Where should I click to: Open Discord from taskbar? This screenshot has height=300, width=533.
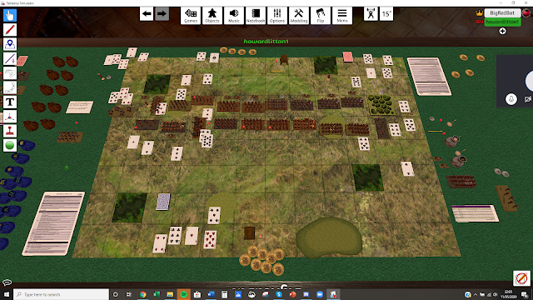[x=306, y=294]
